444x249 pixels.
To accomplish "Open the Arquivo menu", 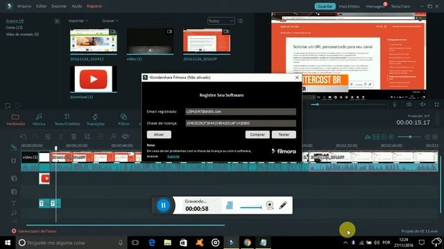I will [24, 6].
